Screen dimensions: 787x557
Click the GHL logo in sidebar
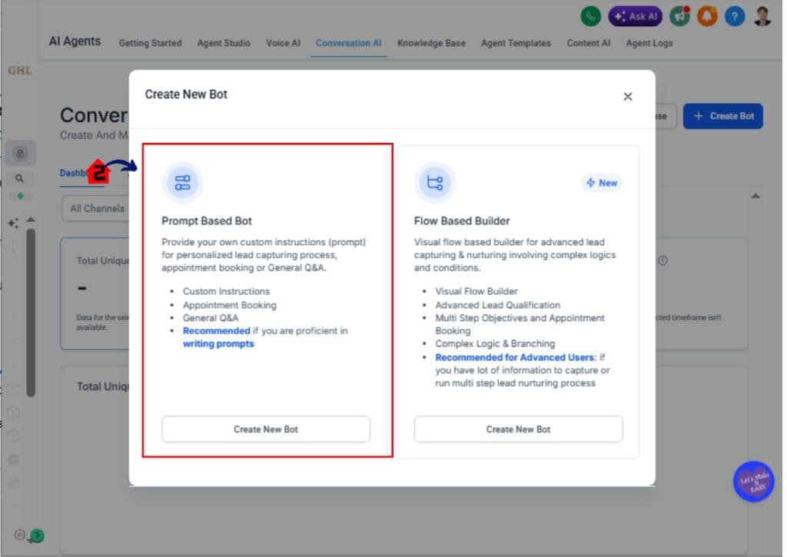(x=19, y=70)
